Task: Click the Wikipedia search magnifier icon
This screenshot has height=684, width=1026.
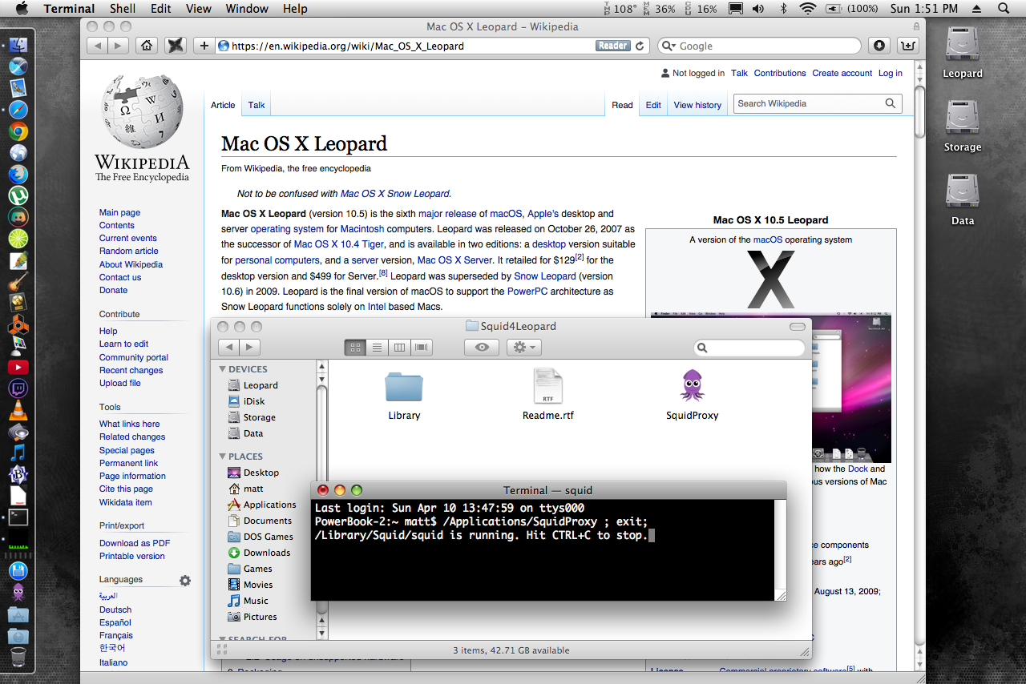Action: tap(890, 103)
